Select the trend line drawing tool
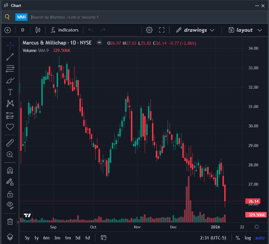 tap(10, 57)
